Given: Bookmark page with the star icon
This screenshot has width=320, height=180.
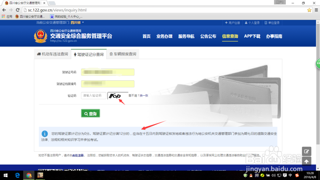Looking at the screenshot, I should coord(309,10).
